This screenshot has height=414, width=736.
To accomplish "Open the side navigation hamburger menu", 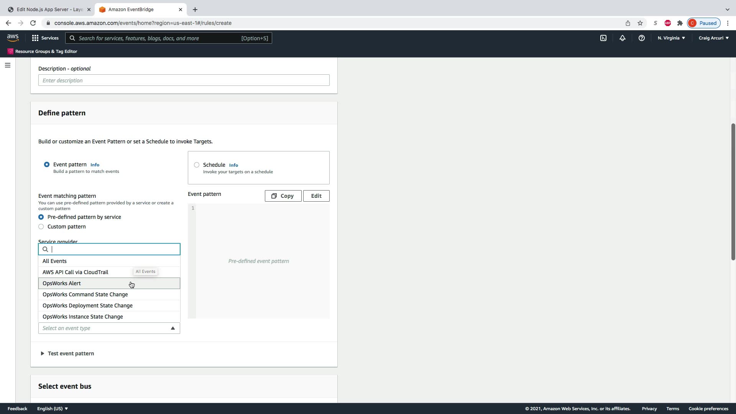I will pyautogui.click(x=7, y=65).
